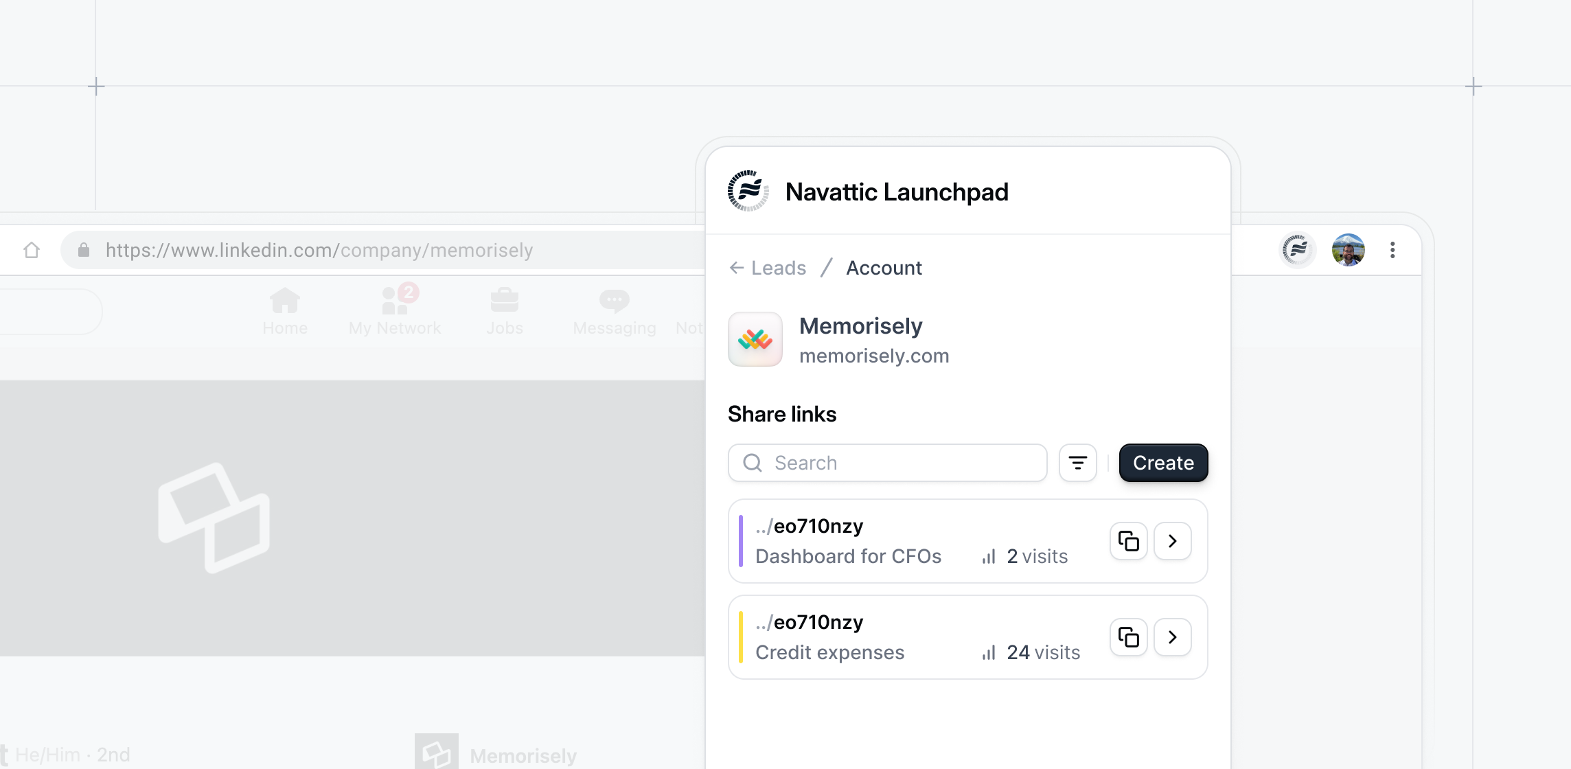Focus the share links Search field
Image resolution: width=1571 pixels, height=769 pixels.
887,463
